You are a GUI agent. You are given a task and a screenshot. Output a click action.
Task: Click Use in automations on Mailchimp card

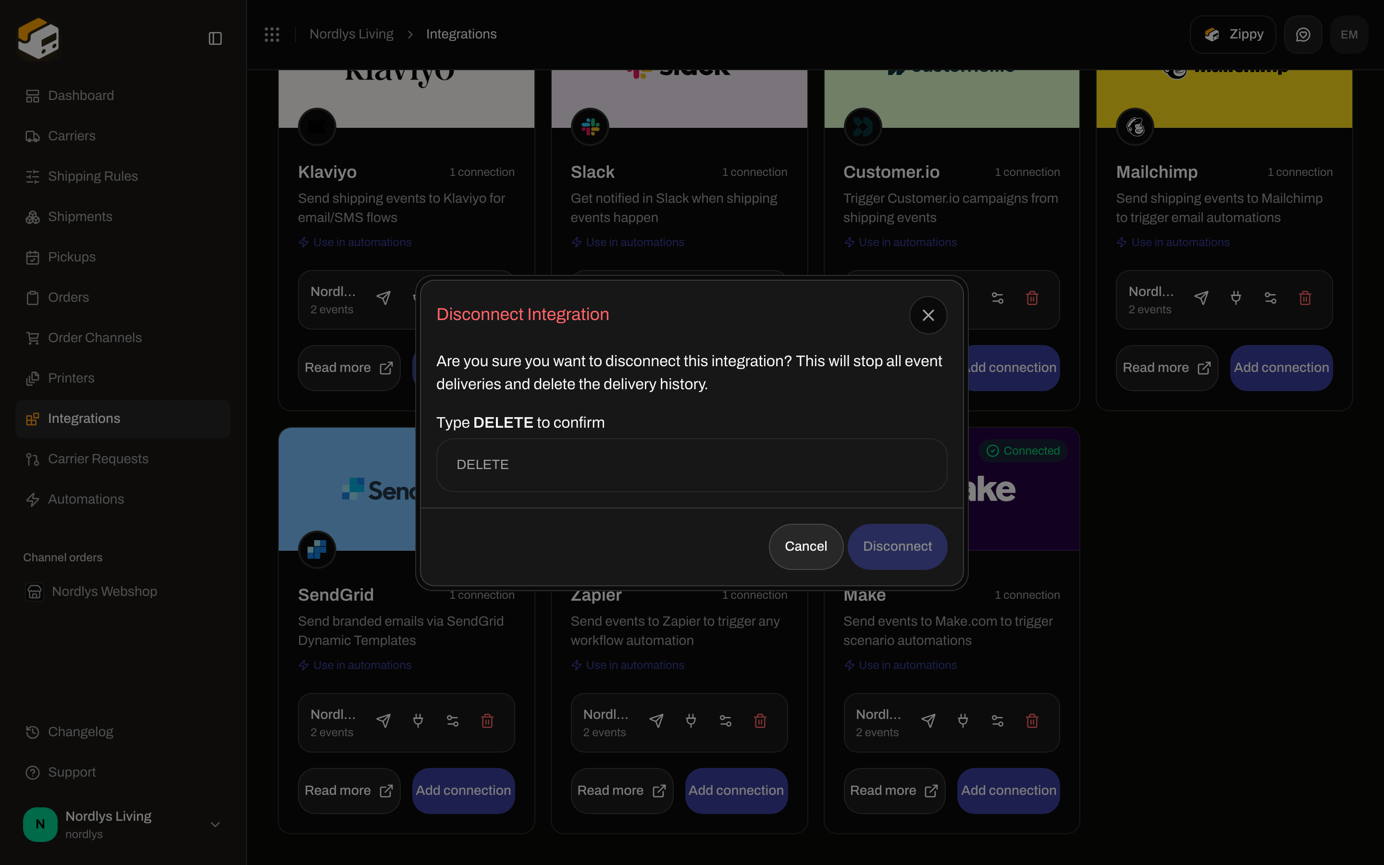[1173, 243]
